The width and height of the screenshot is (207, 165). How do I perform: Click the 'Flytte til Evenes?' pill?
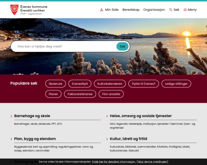coord(144,84)
